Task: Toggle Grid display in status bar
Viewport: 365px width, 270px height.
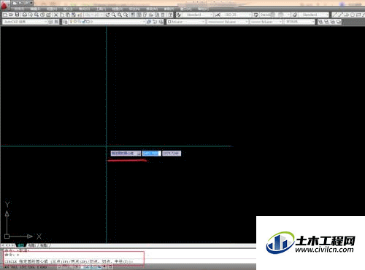Action: tap(65, 267)
